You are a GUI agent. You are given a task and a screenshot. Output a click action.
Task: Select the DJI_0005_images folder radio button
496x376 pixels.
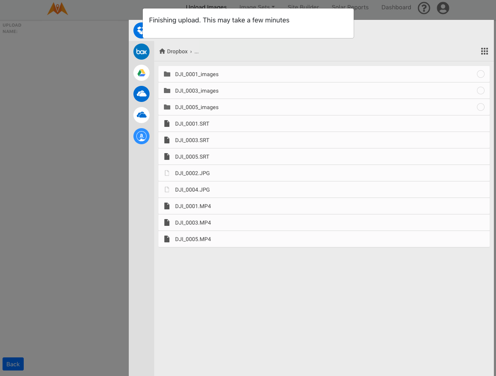(480, 107)
